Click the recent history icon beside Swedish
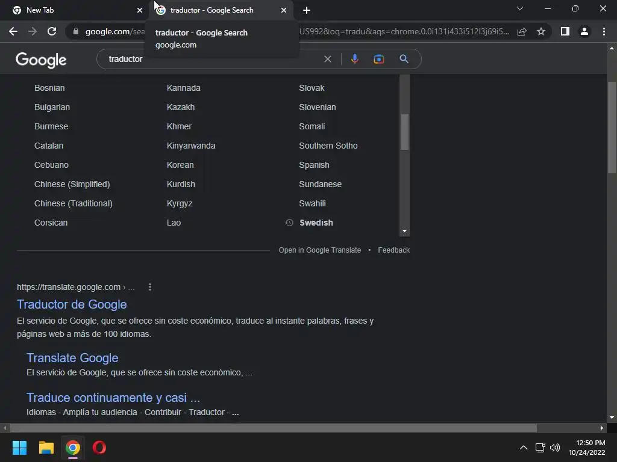Image resolution: width=617 pixels, height=462 pixels. 289,223
